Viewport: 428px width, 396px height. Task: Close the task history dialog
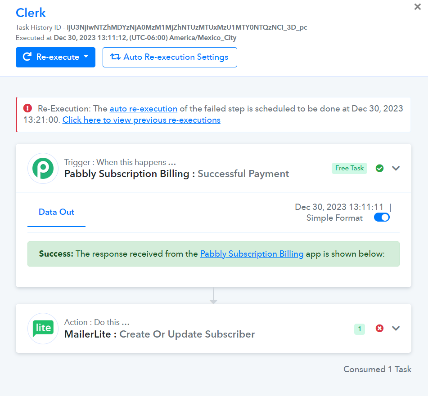point(417,7)
